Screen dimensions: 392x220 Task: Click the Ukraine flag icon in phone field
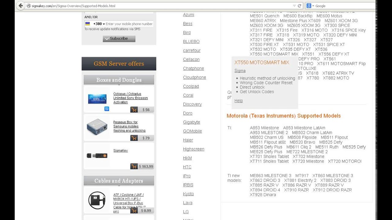[87, 24]
